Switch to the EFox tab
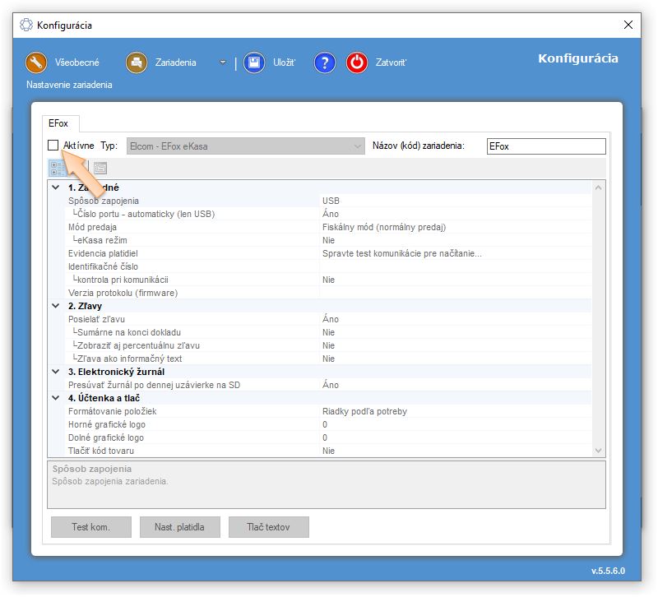658x597 pixels. tap(59, 123)
